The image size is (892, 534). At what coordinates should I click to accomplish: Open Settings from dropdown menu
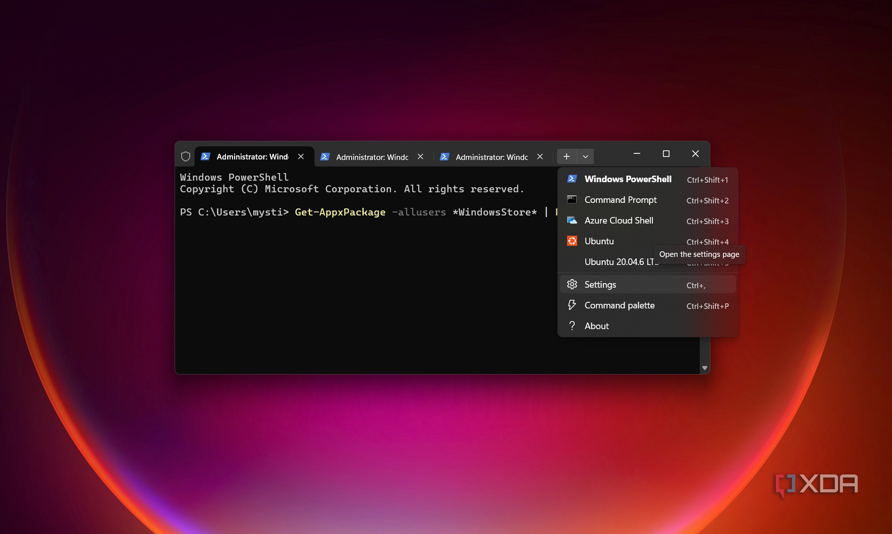point(648,285)
